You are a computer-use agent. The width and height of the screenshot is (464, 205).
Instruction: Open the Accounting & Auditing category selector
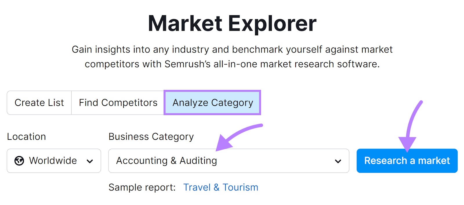click(x=228, y=161)
